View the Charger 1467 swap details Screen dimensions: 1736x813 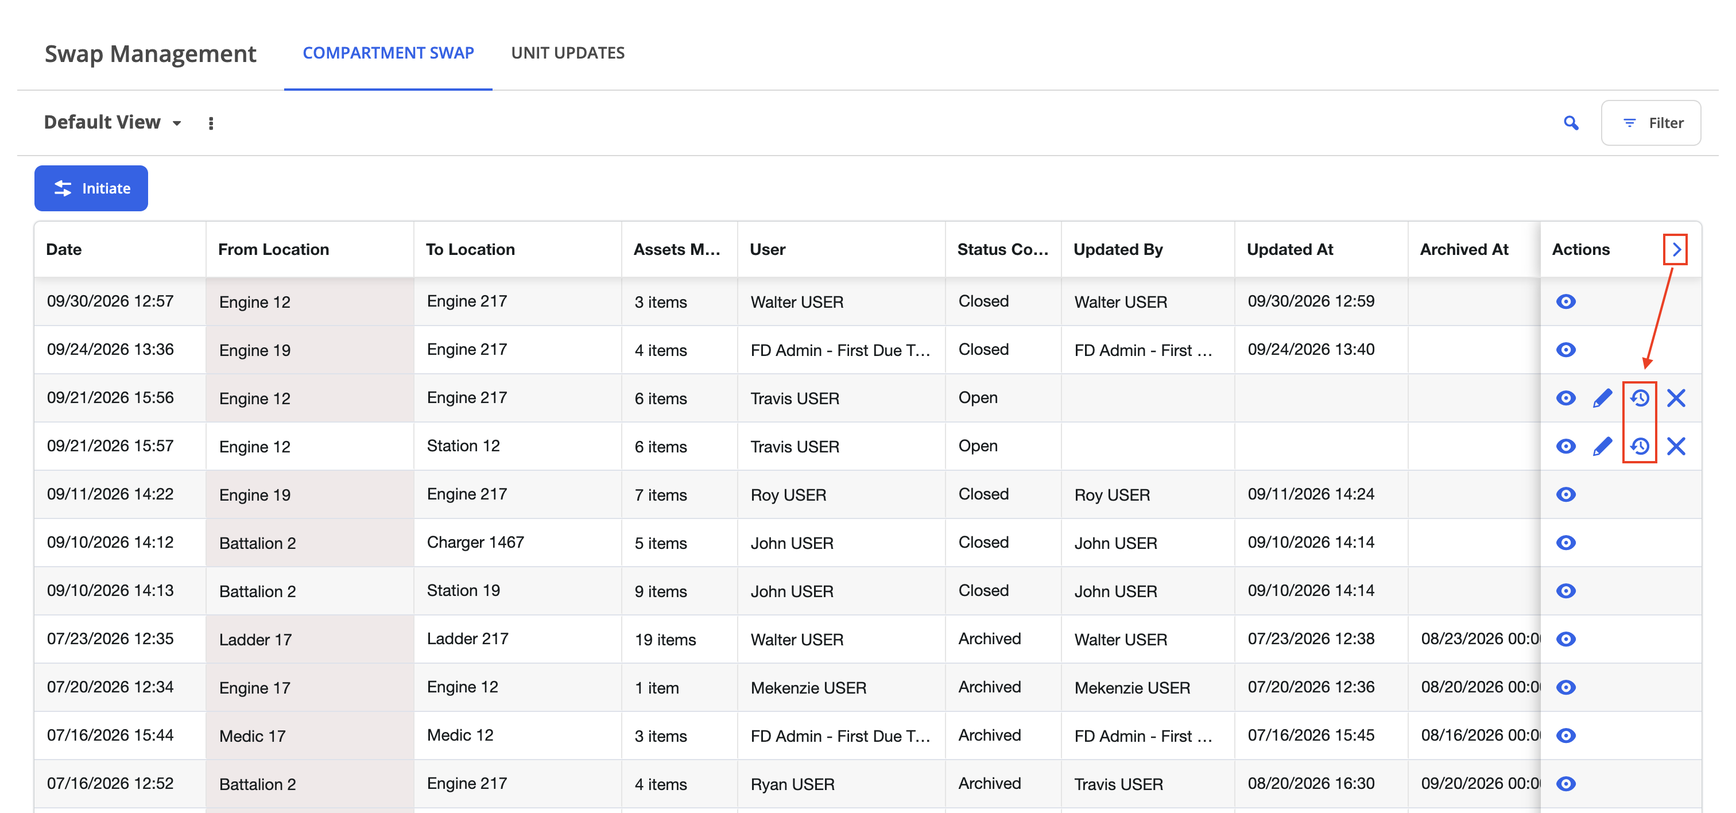(x=1565, y=542)
